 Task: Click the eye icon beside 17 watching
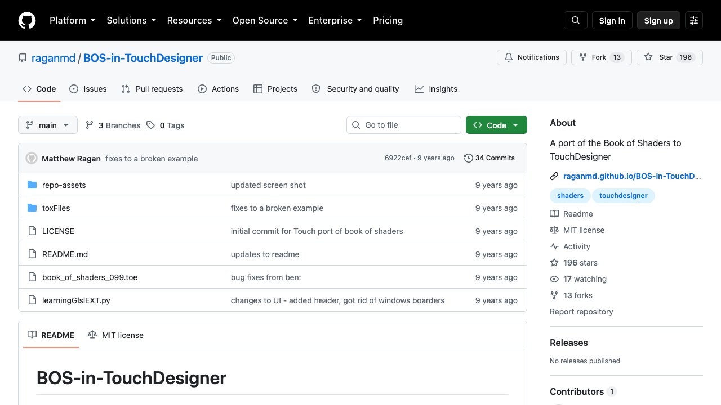pyautogui.click(x=554, y=279)
